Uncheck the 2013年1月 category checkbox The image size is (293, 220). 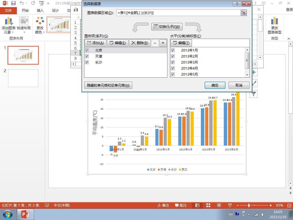click(173, 50)
